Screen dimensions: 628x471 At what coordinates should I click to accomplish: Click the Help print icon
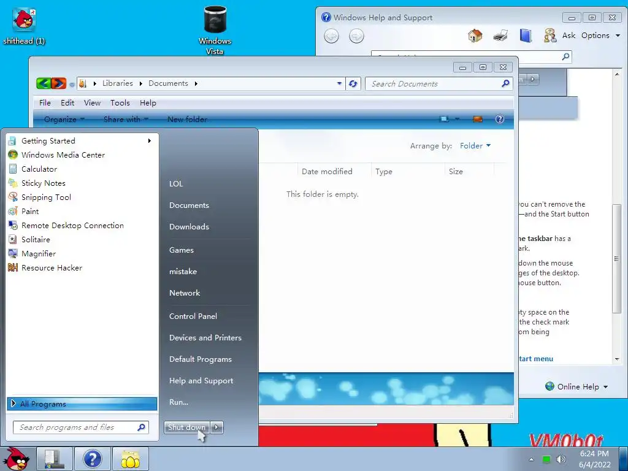[x=500, y=36]
